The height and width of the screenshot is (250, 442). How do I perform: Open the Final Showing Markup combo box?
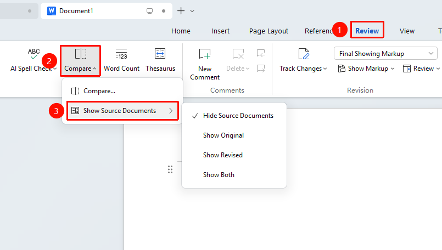[385, 54]
